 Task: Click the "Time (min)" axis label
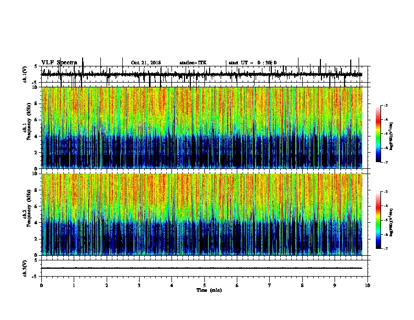pos(209,290)
